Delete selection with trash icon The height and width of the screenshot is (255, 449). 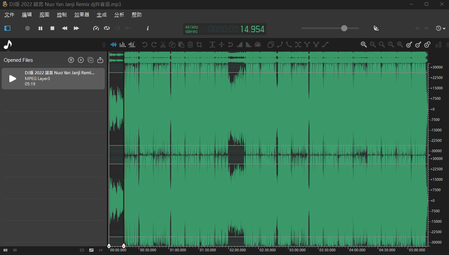click(x=190, y=44)
